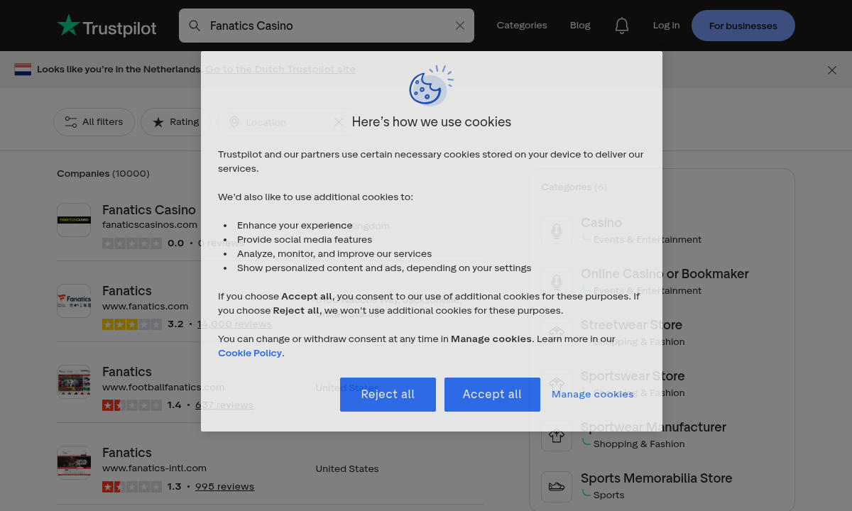Click Log in
Screen dimensions: 852x511
tap(666, 25)
